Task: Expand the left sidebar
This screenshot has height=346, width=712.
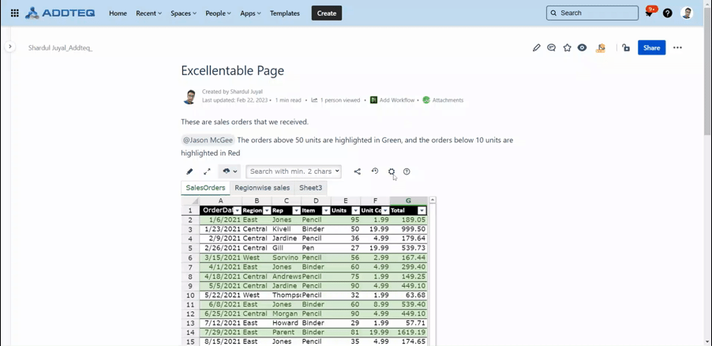Action: (x=10, y=47)
